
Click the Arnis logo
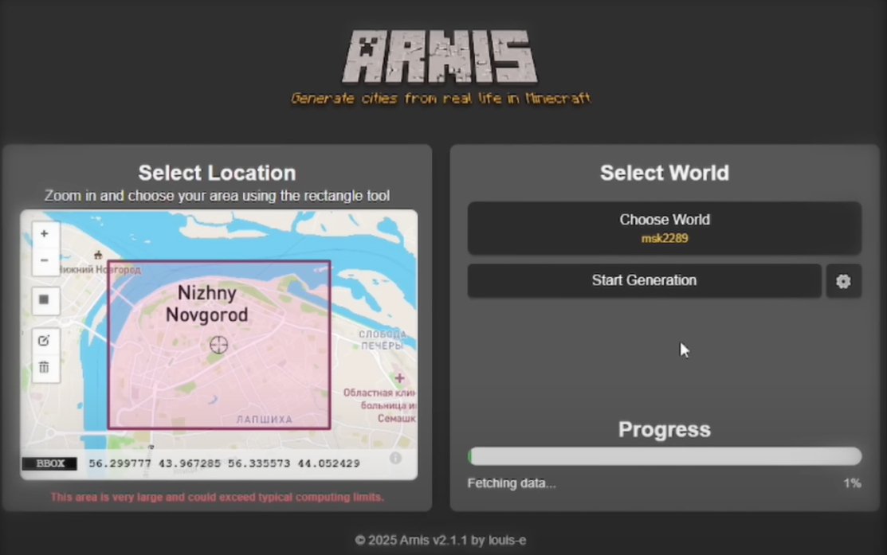click(x=440, y=57)
